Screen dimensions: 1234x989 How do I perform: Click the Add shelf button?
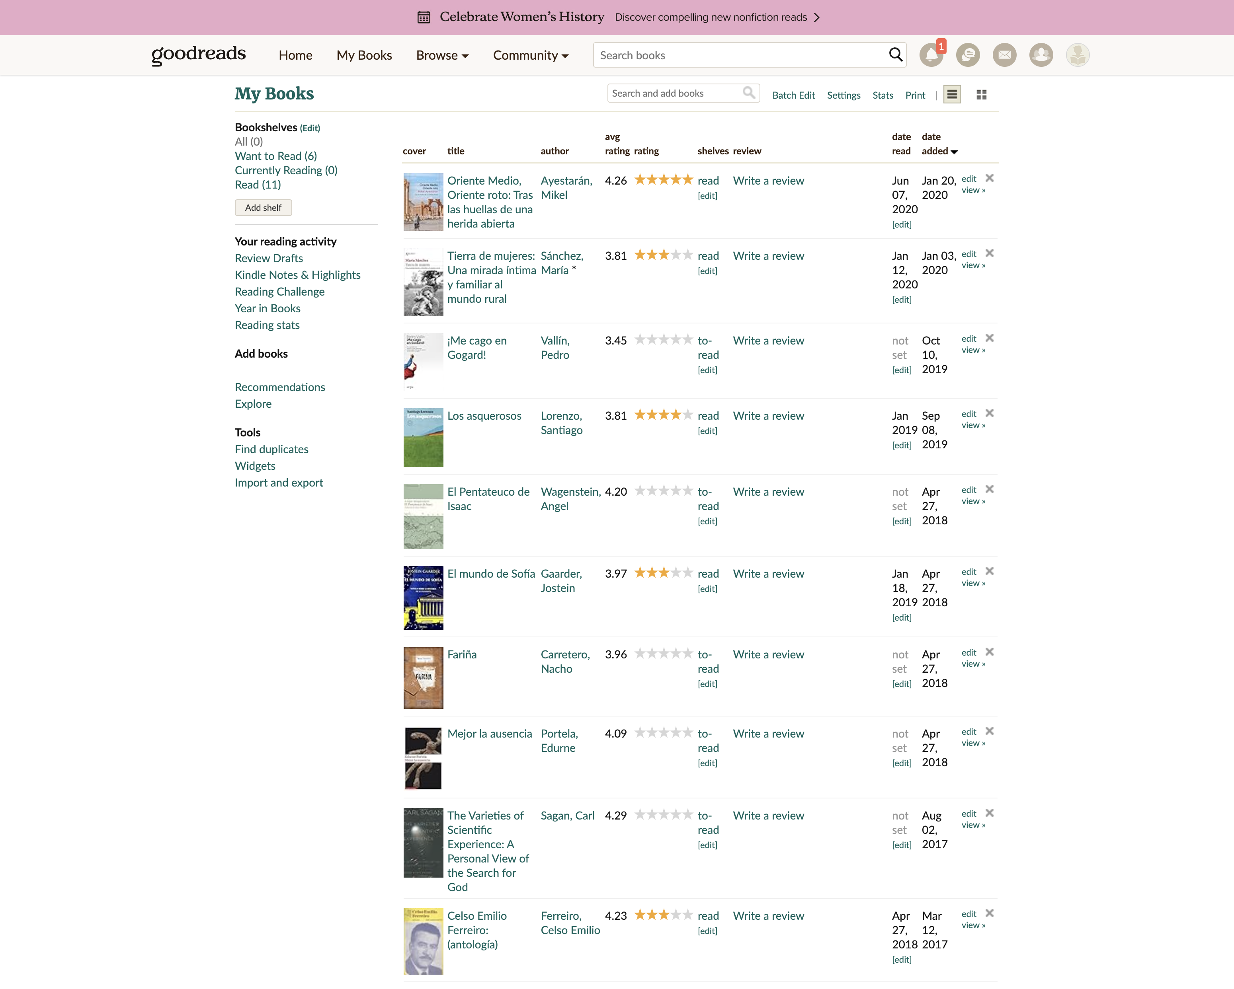click(x=263, y=207)
